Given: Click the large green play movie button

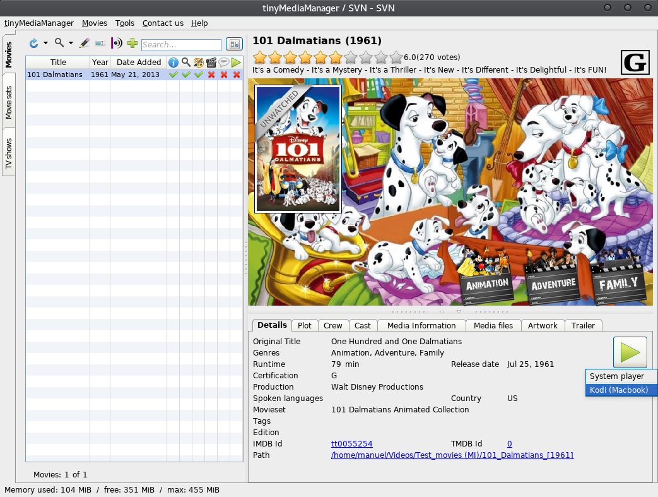Looking at the screenshot, I should pyautogui.click(x=630, y=352).
